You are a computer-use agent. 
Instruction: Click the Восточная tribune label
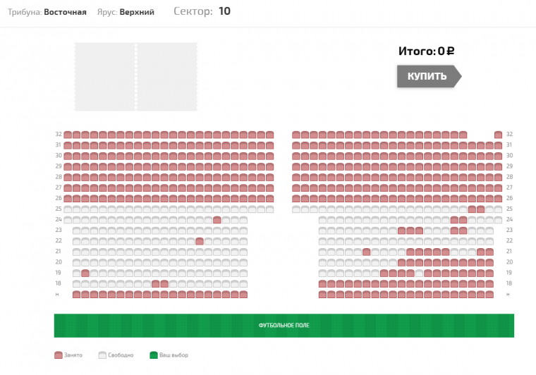coord(65,12)
